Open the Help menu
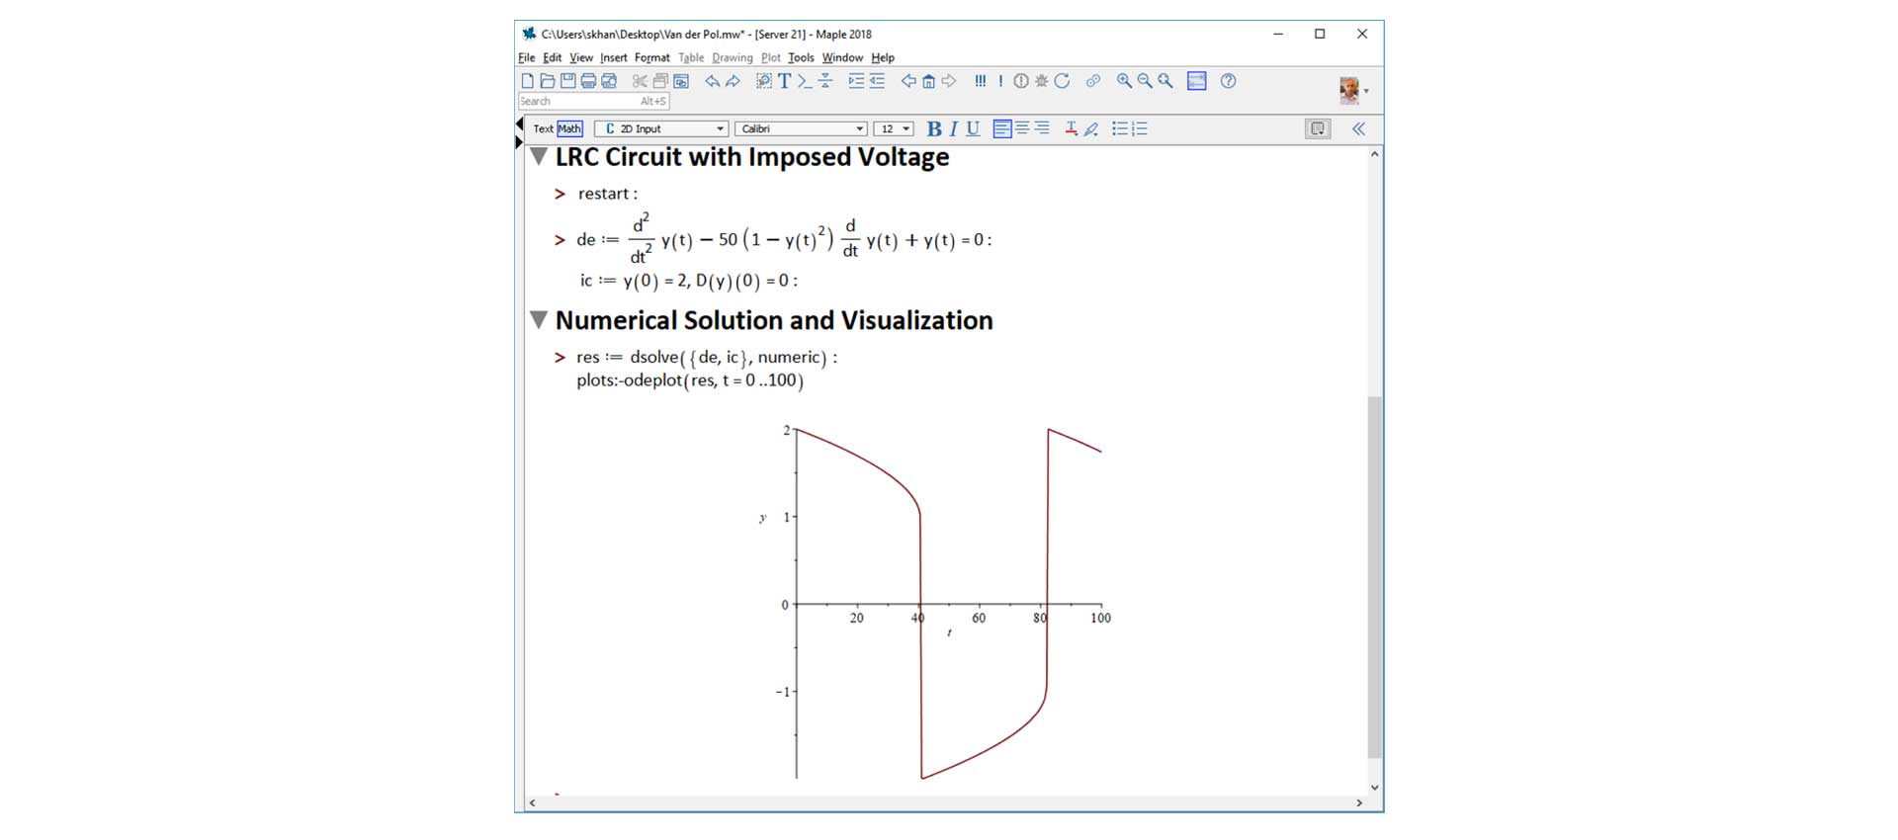Screen dimensions: 1898x840 [883, 57]
